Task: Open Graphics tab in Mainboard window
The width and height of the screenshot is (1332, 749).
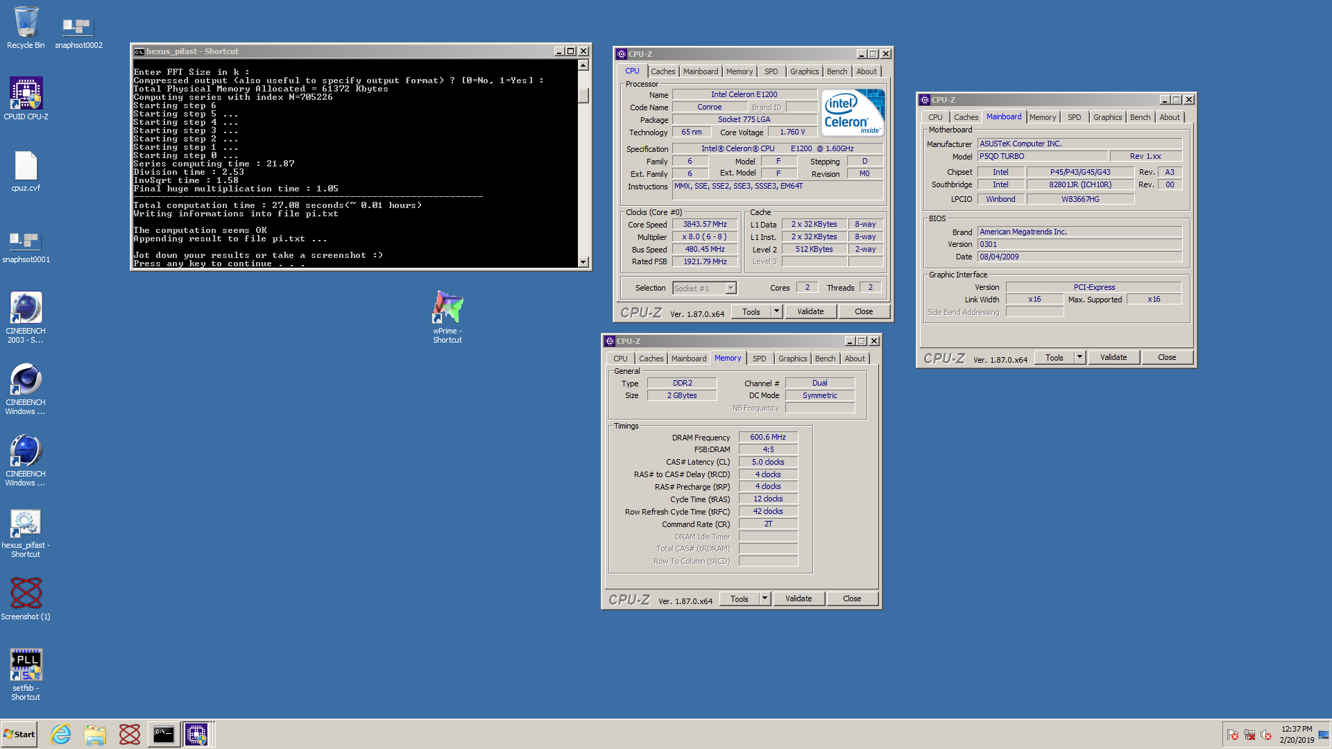Action: tap(1107, 117)
